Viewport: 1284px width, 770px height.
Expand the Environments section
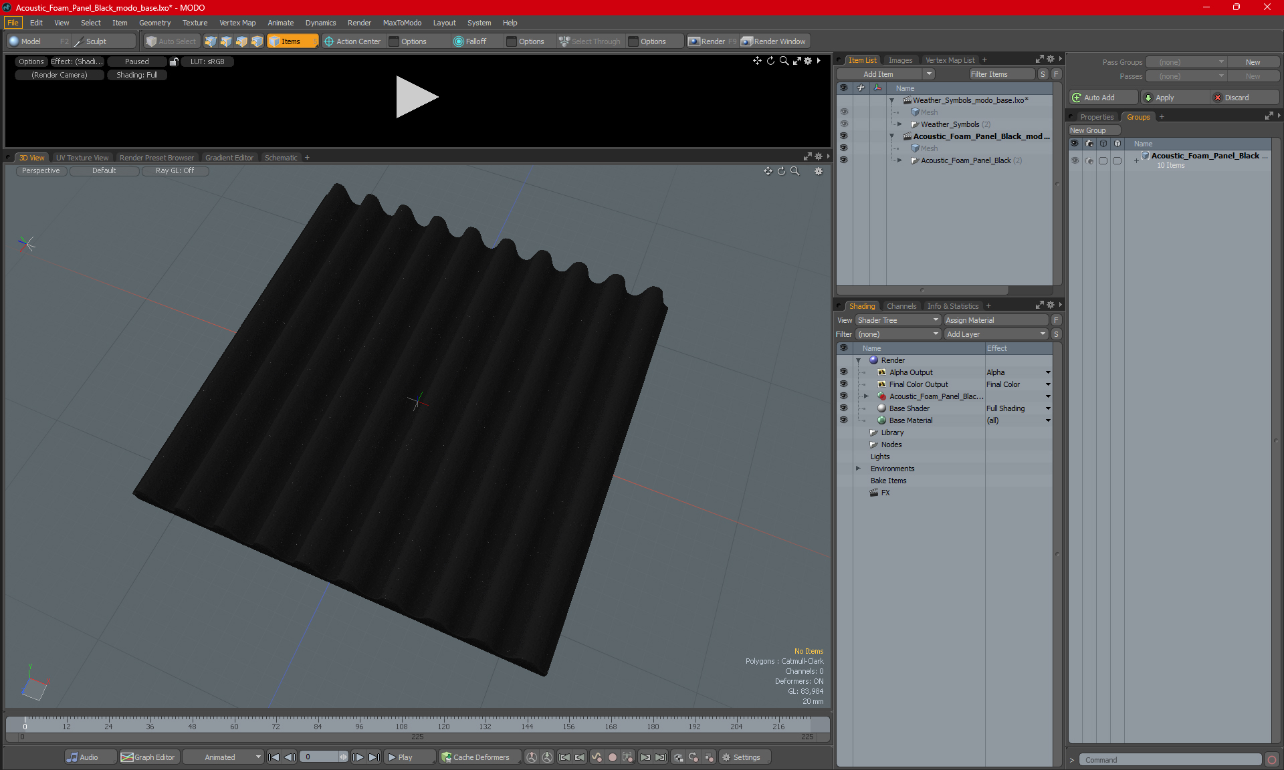[x=859, y=467]
